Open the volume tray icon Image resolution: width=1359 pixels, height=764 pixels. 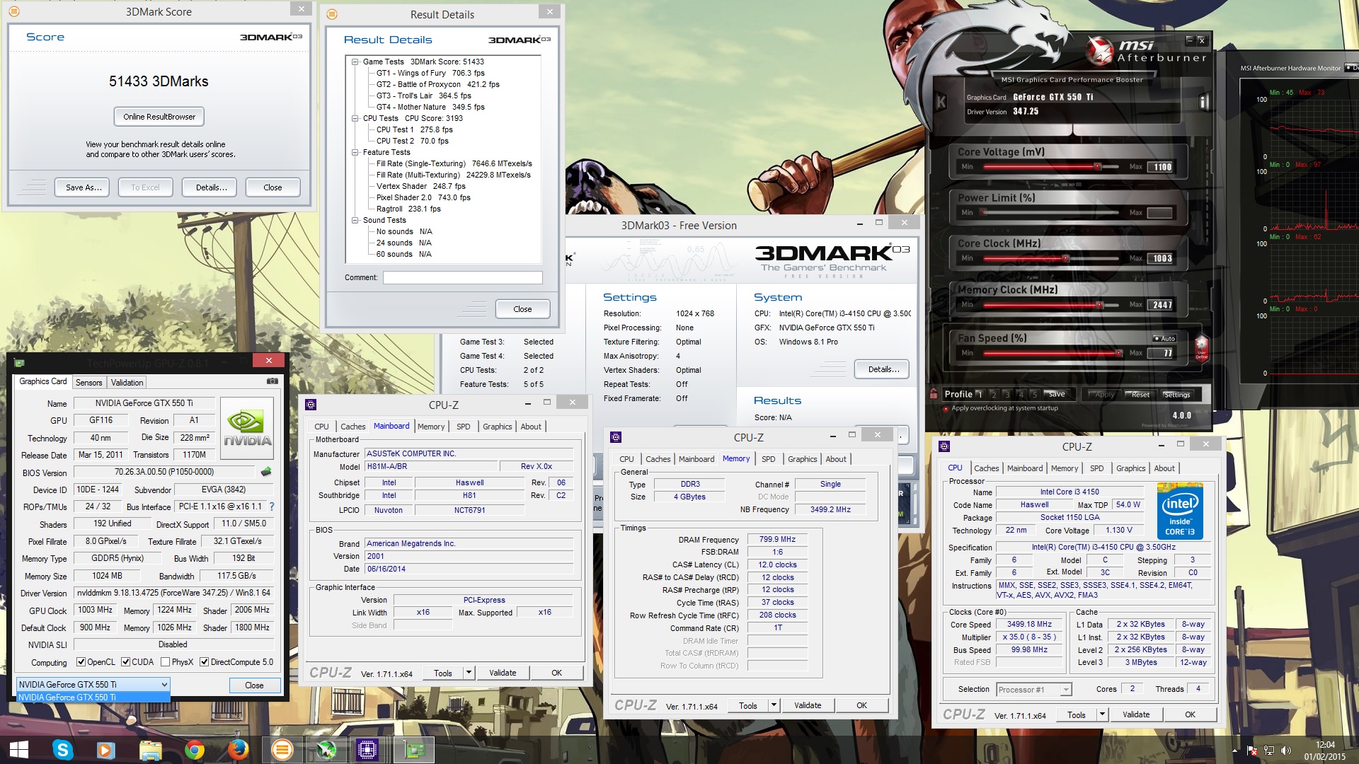click(x=1286, y=751)
